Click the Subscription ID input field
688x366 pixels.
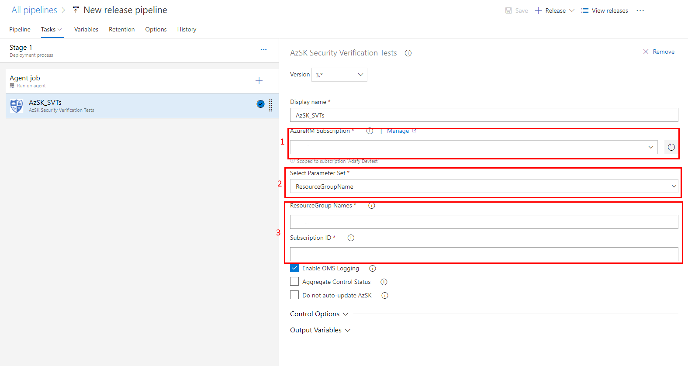pyautogui.click(x=484, y=254)
